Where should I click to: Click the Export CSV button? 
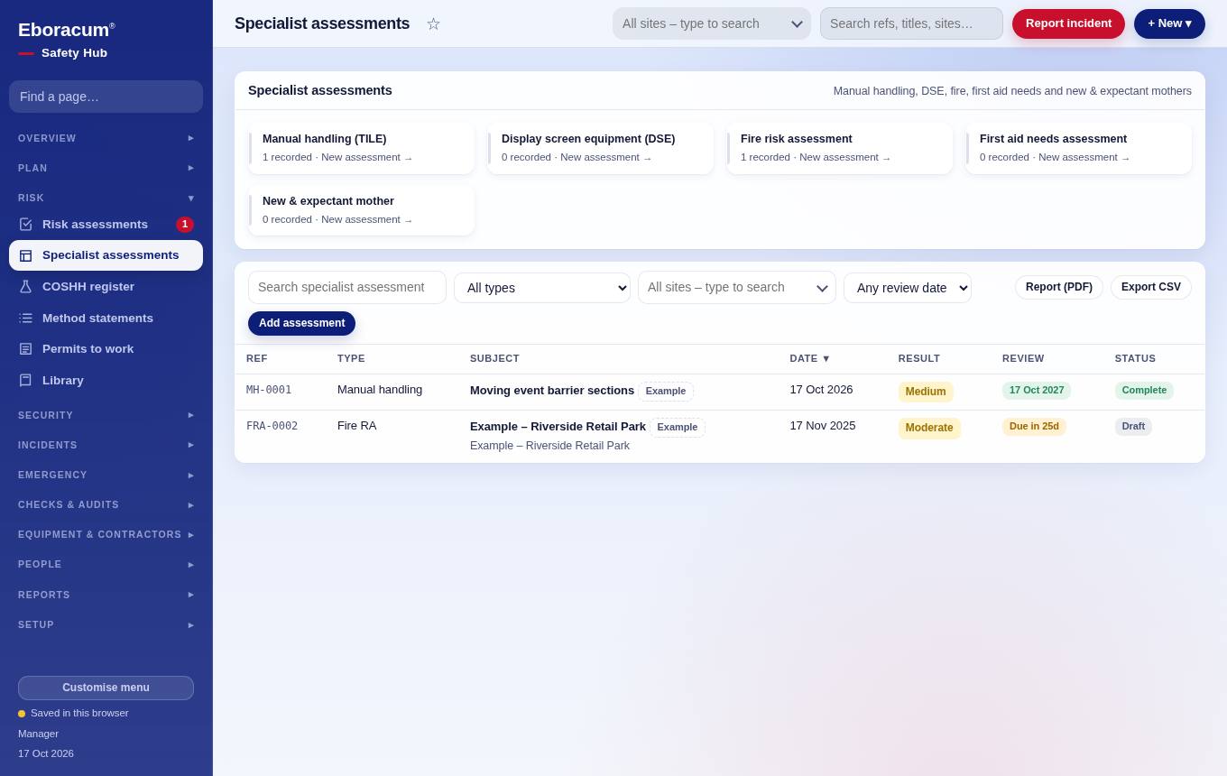coord(1151,287)
